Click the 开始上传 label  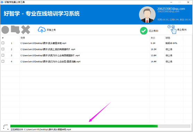[x=51, y=30]
